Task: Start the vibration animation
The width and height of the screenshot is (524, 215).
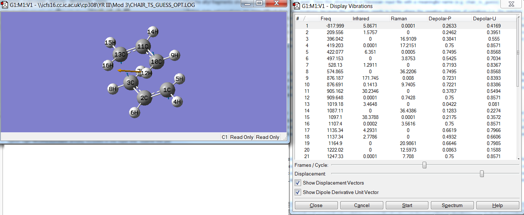Action: tap(407, 205)
